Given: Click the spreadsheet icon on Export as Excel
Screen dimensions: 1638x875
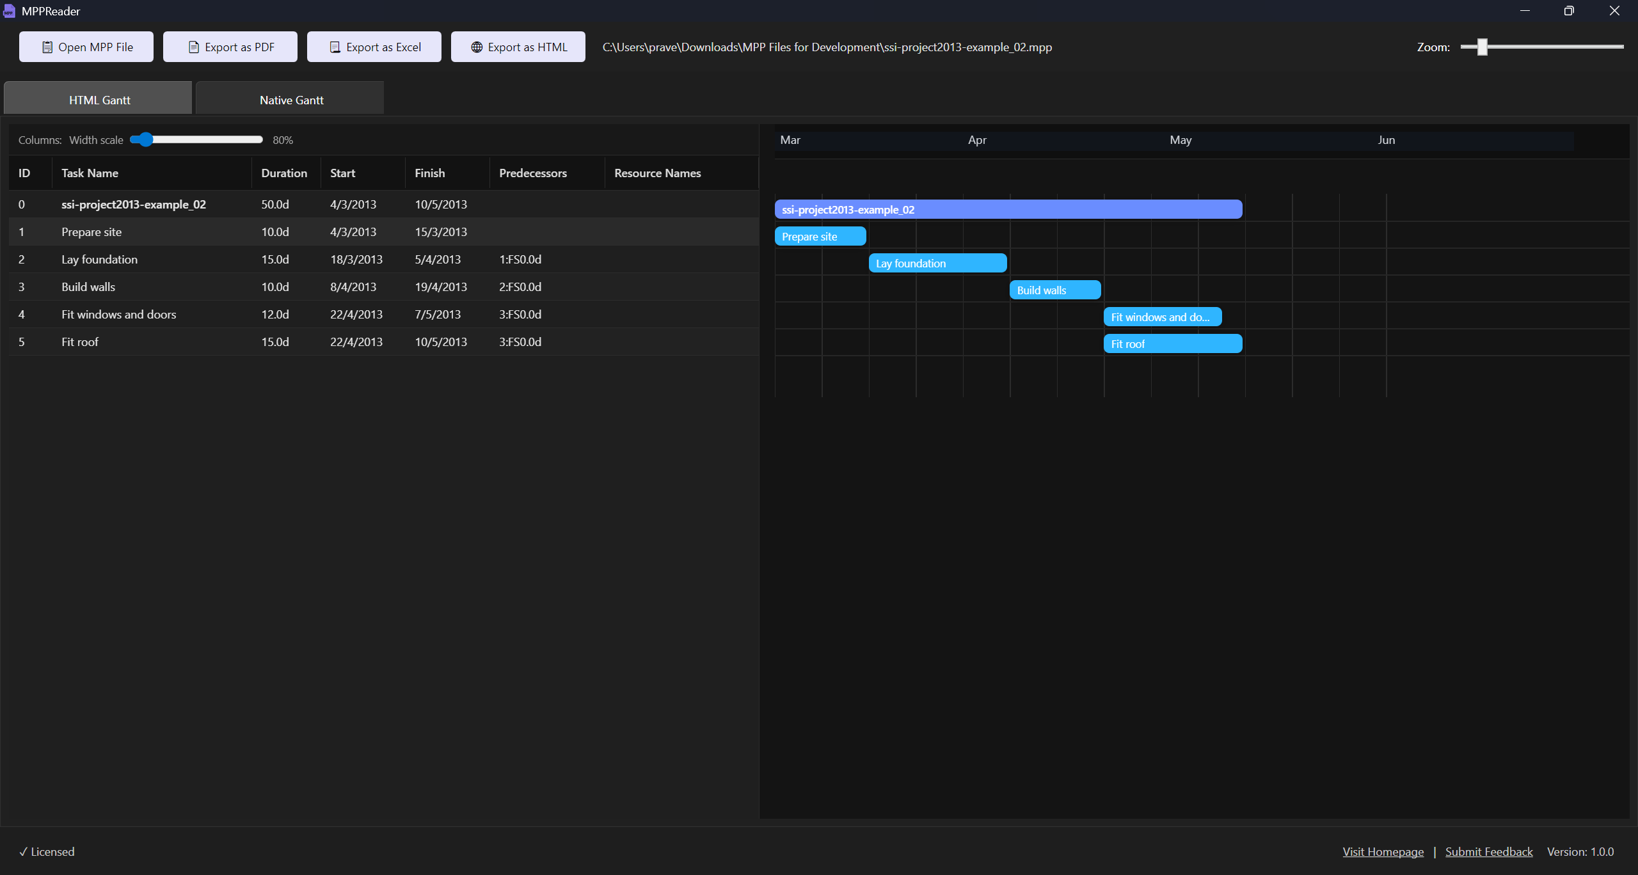Looking at the screenshot, I should (x=335, y=47).
